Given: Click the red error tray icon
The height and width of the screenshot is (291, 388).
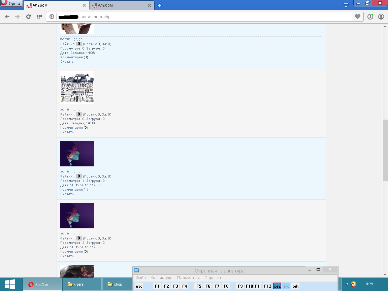Looking at the screenshot, I should 353,284.
